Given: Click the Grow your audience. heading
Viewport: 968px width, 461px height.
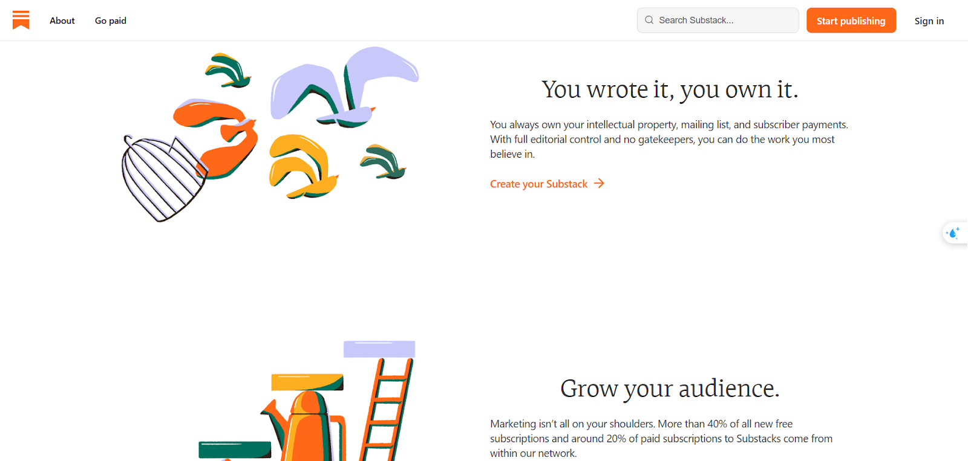Looking at the screenshot, I should tap(670, 388).
